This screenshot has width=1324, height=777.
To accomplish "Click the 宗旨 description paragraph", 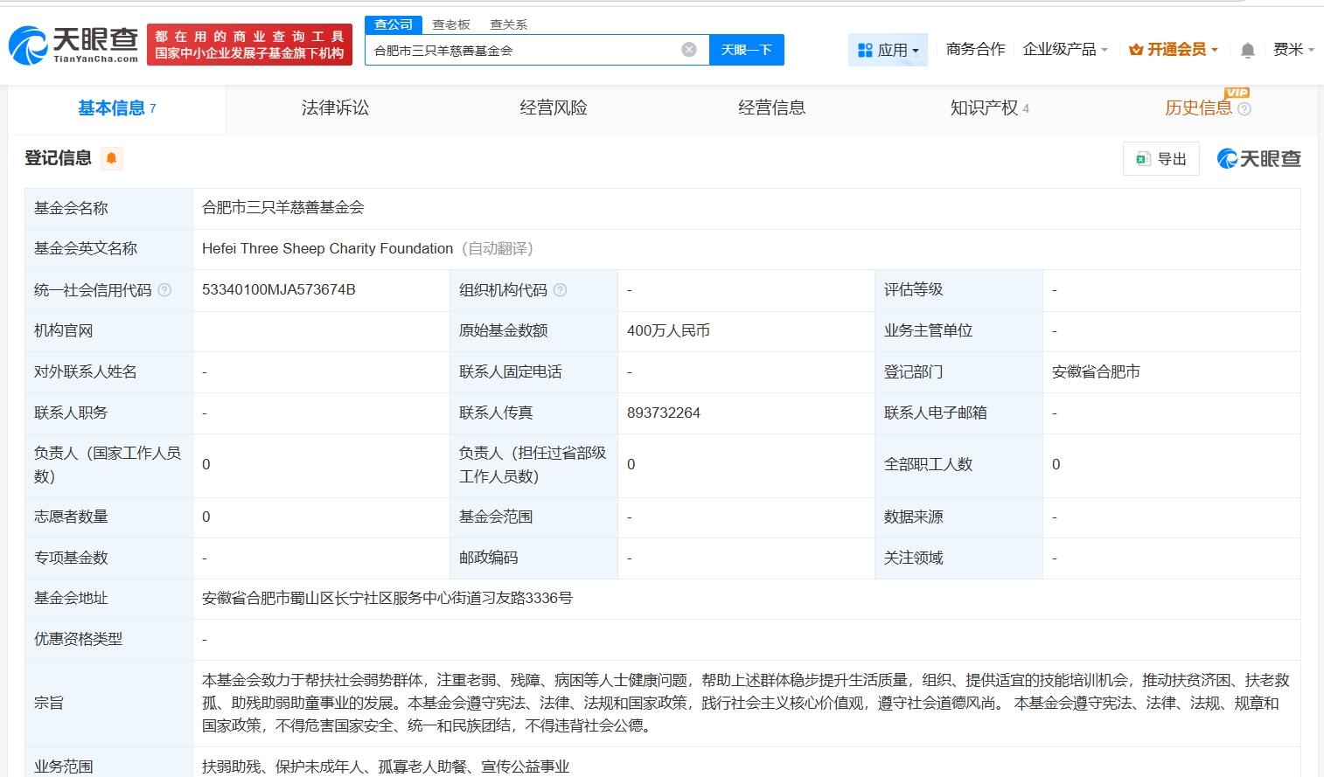I will tap(746, 703).
